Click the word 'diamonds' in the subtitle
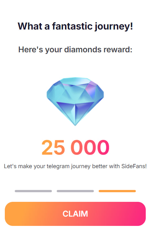The width and height of the screenshot is (148, 232). [83, 49]
